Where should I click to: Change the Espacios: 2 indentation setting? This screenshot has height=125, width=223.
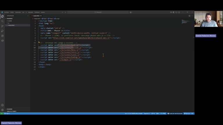[147, 113]
